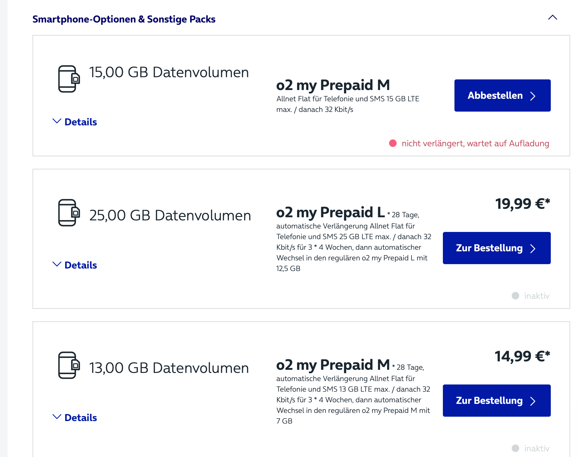
Task: Click the phone icon beside 15,00 GB Datenvolumen
Action: 69,79
